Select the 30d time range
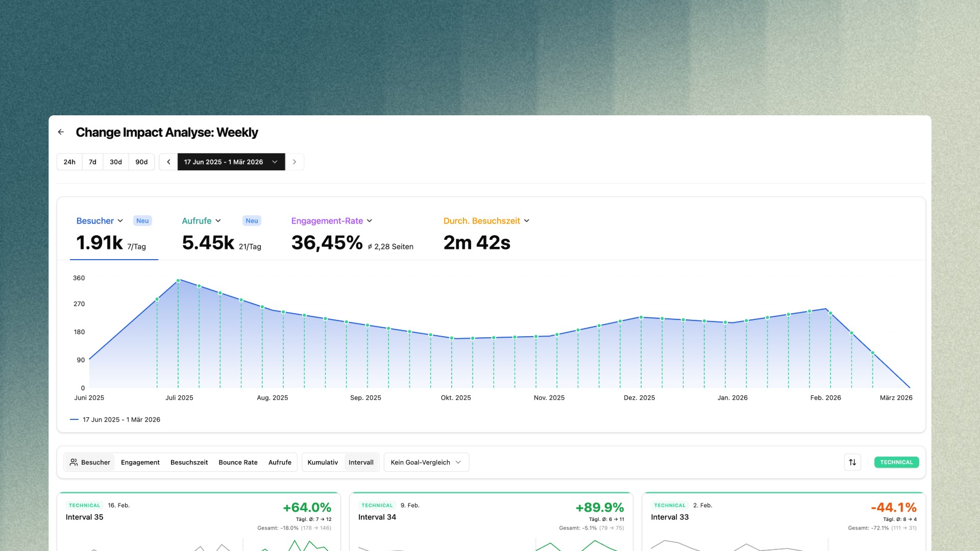This screenshot has width=980, height=551. [x=116, y=162]
